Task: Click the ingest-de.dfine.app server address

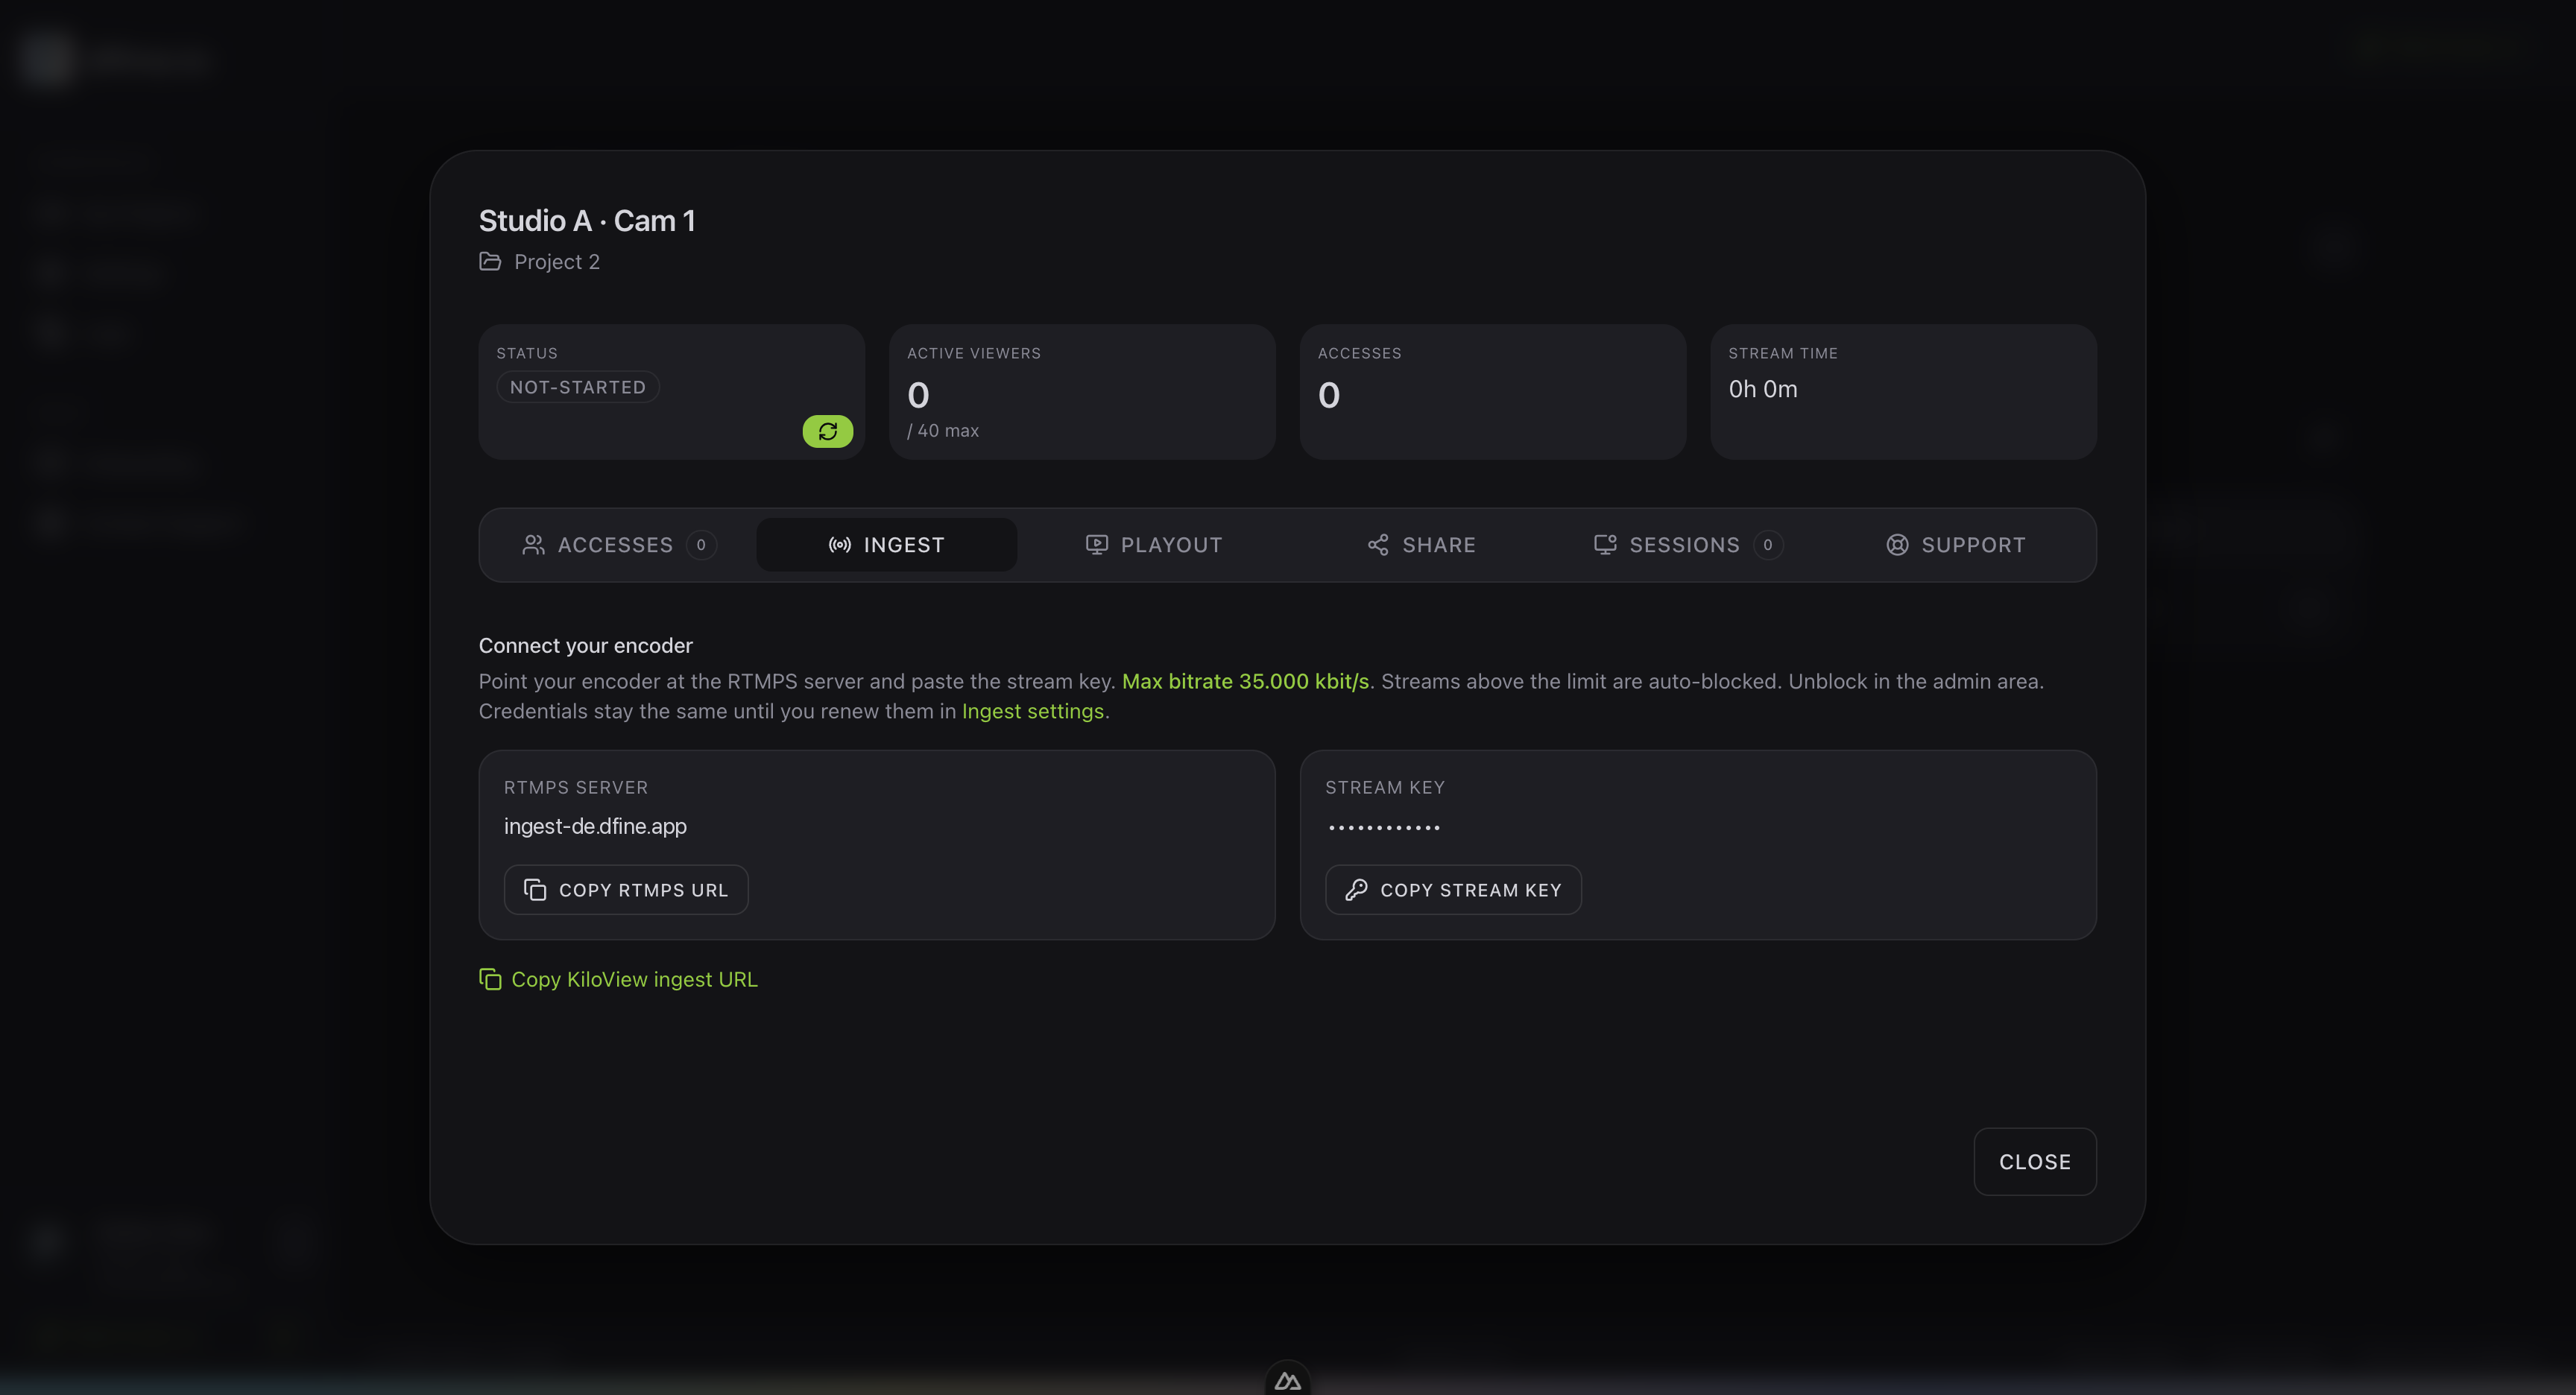Action: coord(595,826)
